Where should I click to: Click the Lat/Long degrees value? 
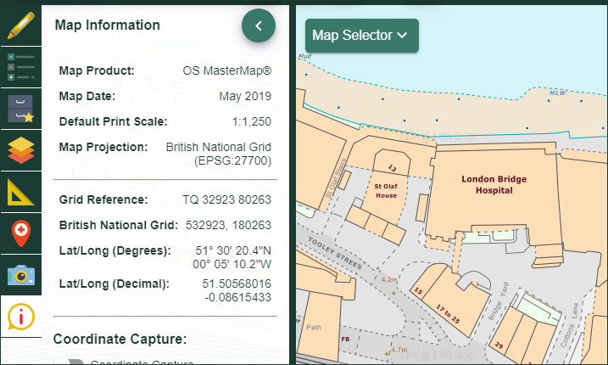point(233,257)
